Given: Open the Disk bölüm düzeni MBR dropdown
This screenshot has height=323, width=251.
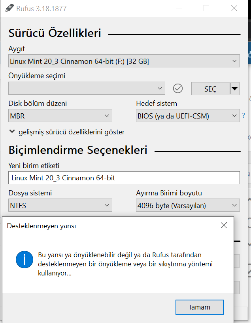Looking at the screenshot, I should click(60, 116).
